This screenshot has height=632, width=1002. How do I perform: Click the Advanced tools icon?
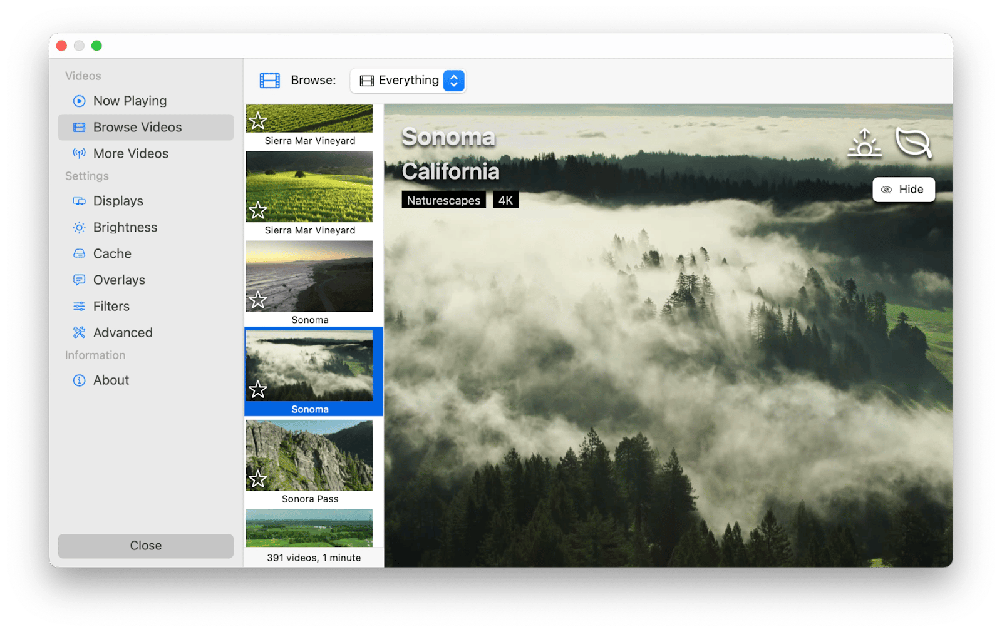point(79,332)
